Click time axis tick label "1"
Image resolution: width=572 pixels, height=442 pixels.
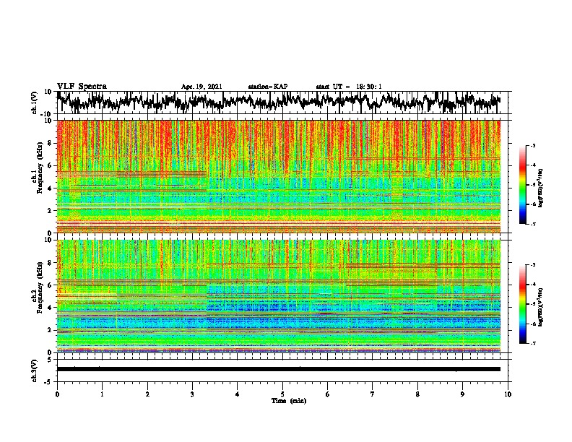102,394
